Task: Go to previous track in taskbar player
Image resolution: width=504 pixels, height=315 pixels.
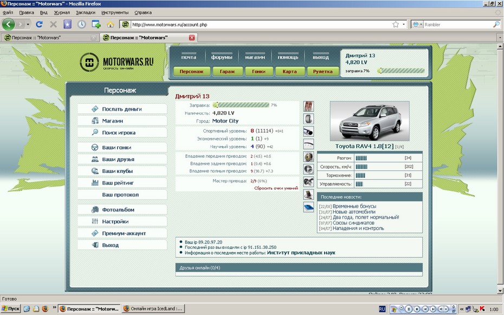Action: tap(425, 309)
